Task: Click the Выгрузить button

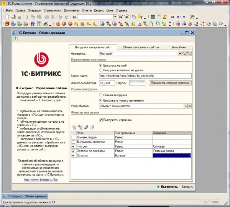Action: (x=168, y=187)
